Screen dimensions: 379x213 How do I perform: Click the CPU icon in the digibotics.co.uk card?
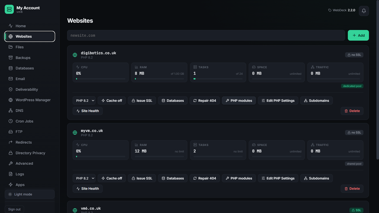pyautogui.click(x=78, y=67)
